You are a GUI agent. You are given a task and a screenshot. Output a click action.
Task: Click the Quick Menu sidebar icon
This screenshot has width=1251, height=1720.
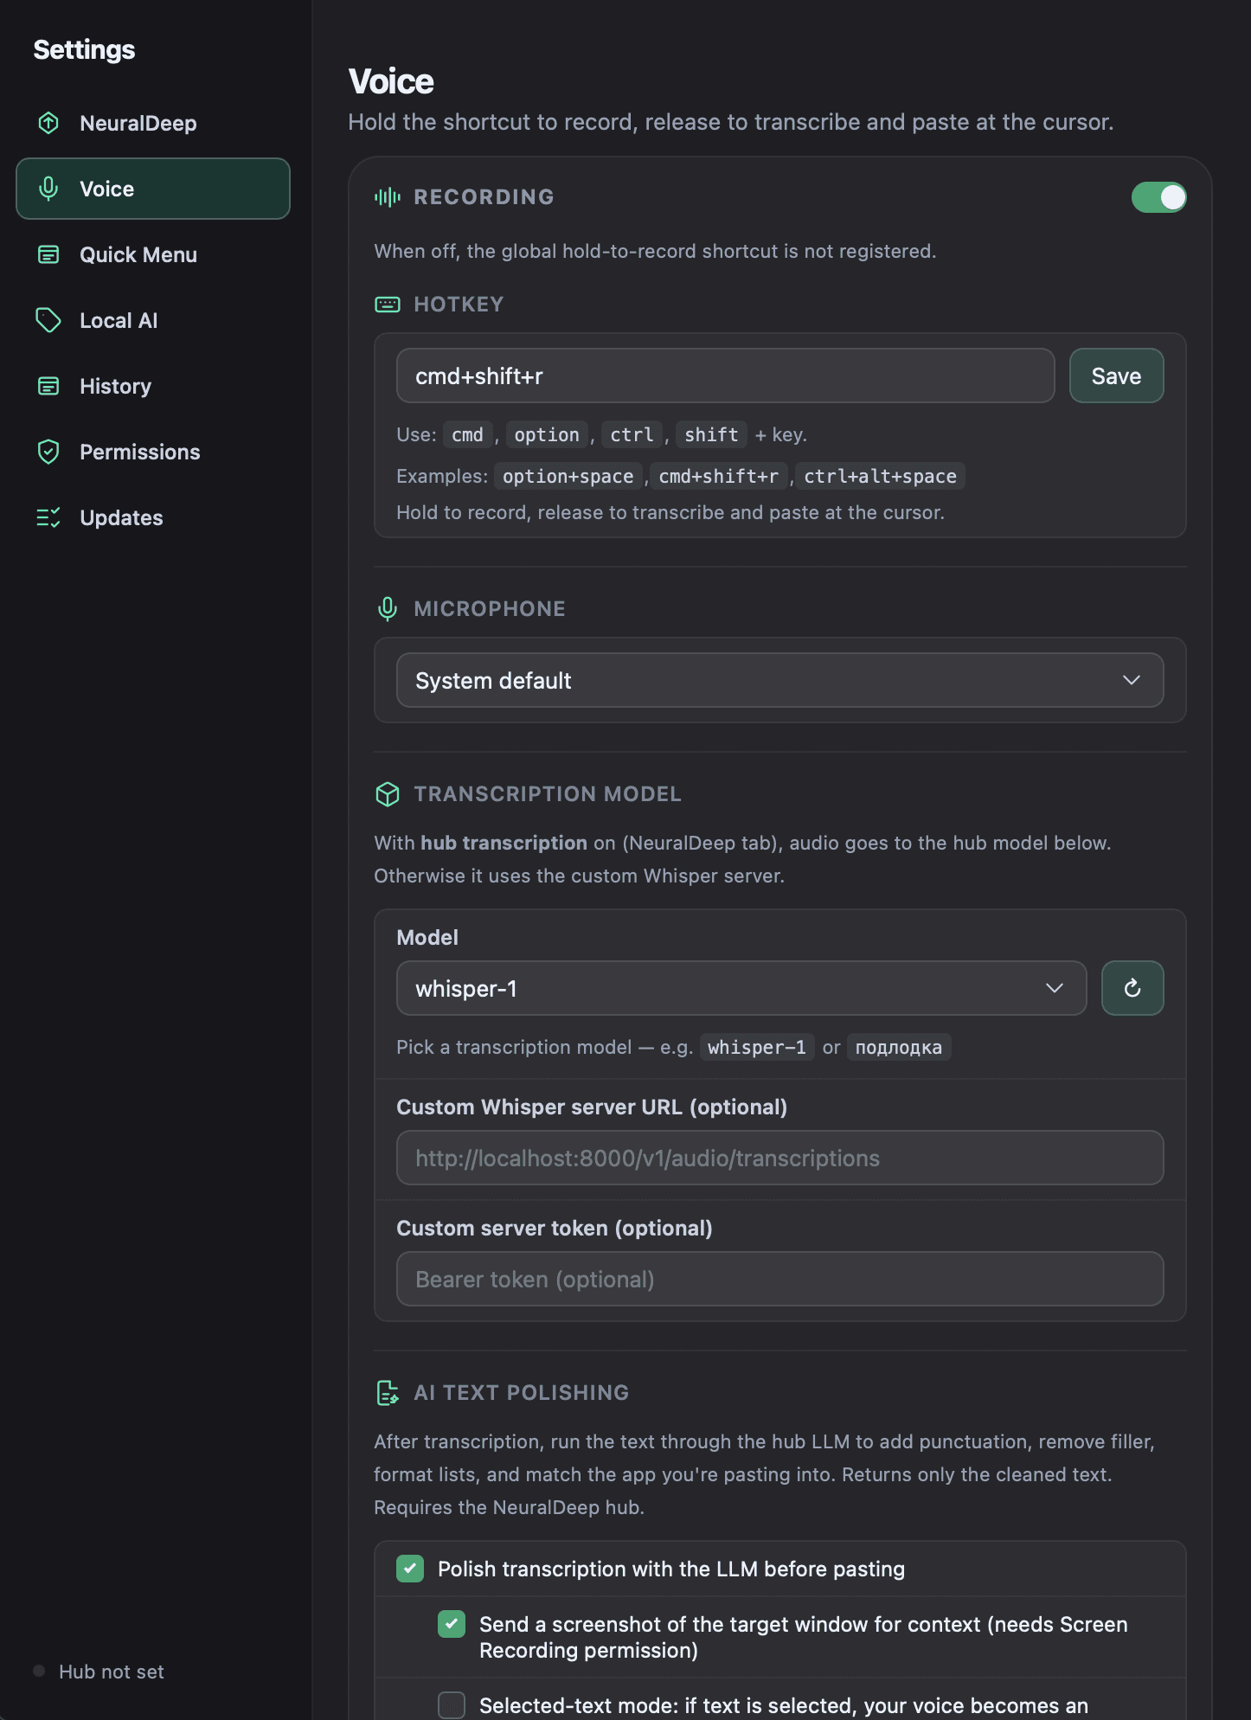(x=48, y=254)
